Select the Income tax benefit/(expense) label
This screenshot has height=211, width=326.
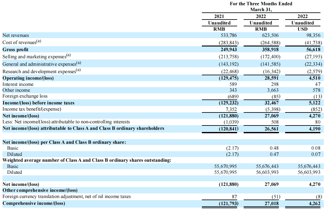[32, 109]
